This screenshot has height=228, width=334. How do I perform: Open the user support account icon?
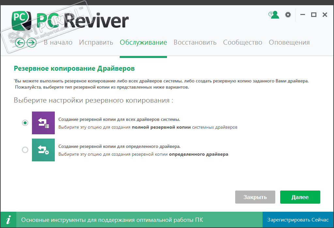[274, 15]
